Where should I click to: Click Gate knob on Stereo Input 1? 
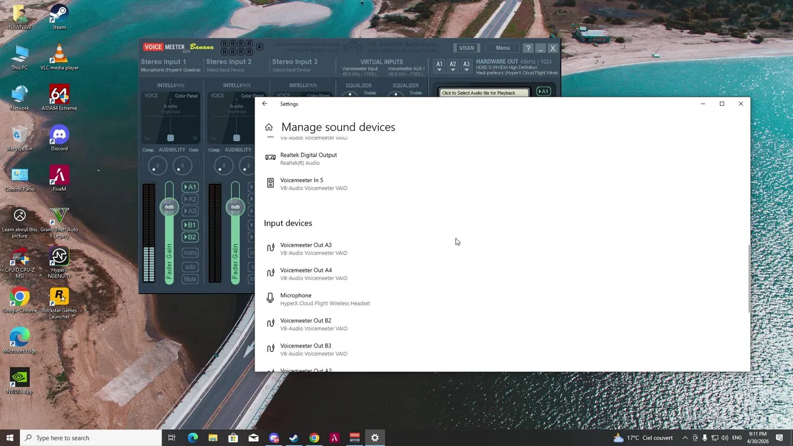click(x=182, y=165)
